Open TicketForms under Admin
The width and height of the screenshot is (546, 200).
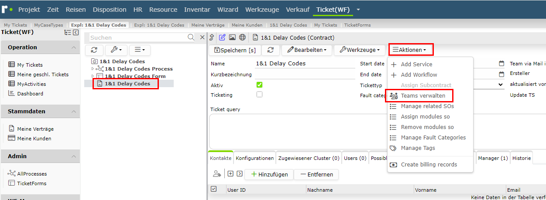pyautogui.click(x=27, y=183)
